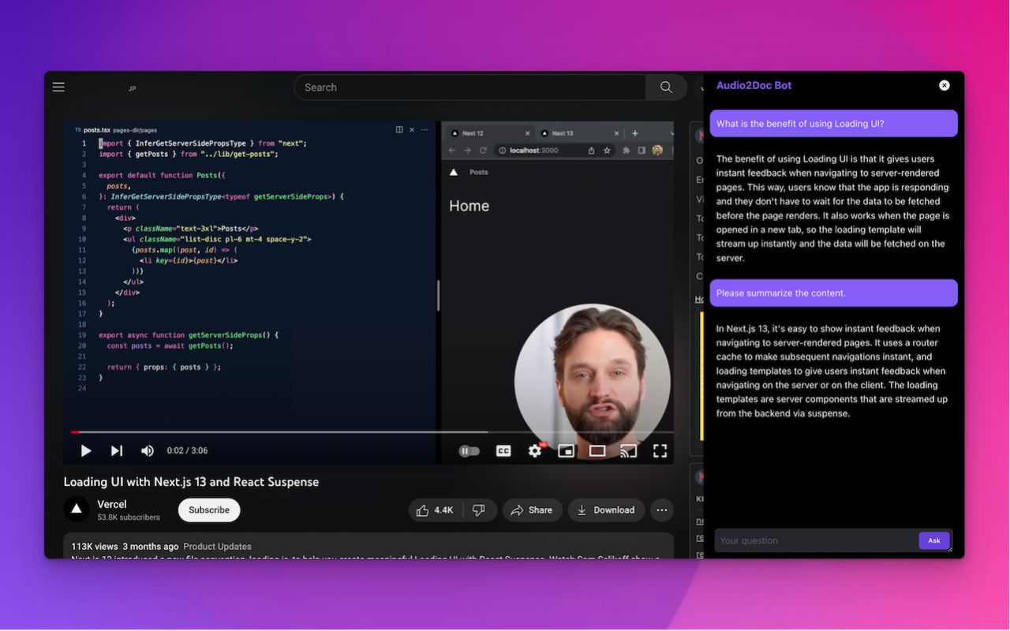Toggle autoplay off in the player

[x=469, y=450]
